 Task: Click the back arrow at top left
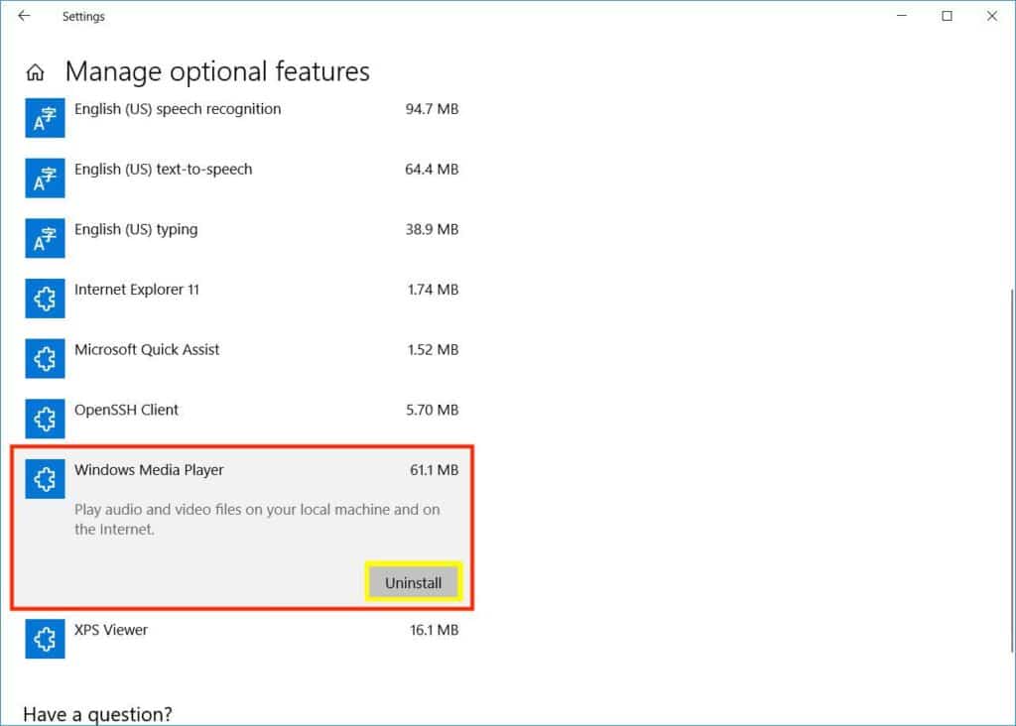pyautogui.click(x=25, y=16)
